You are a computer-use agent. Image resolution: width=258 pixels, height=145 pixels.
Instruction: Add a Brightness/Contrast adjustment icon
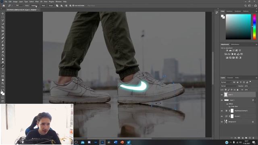pyautogui.click(x=227, y=50)
